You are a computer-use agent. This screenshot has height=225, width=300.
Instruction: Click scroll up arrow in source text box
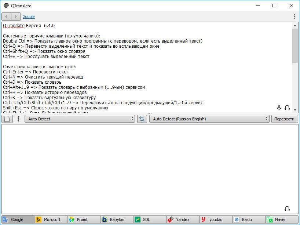point(295,26)
